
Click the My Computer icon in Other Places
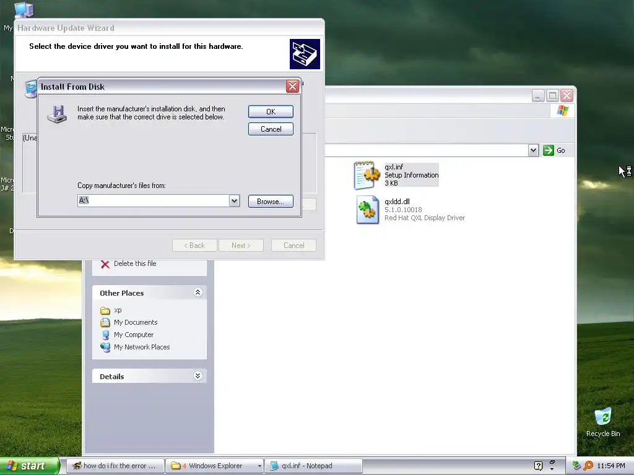point(105,335)
